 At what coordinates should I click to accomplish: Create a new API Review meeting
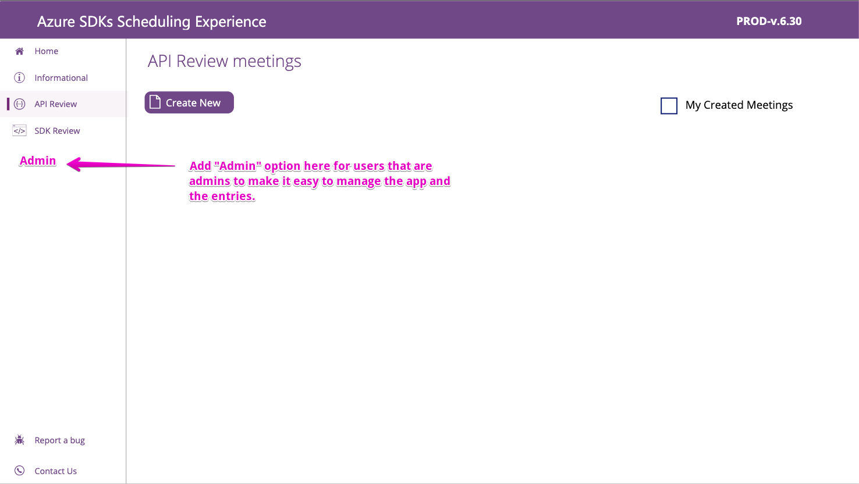point(189,102)
